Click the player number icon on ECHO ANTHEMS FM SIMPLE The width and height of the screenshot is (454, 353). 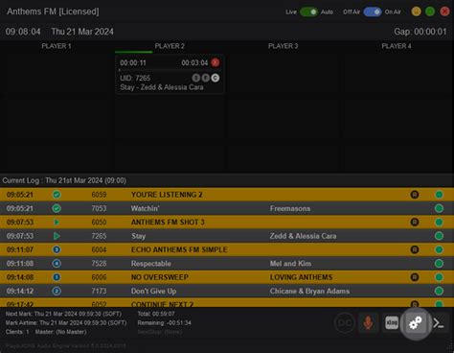57,249
